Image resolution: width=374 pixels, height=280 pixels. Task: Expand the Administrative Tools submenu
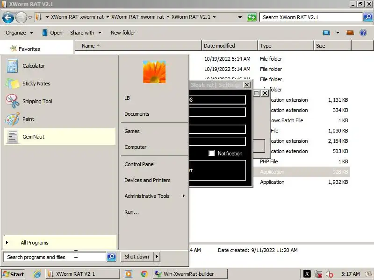pos(155,196)
